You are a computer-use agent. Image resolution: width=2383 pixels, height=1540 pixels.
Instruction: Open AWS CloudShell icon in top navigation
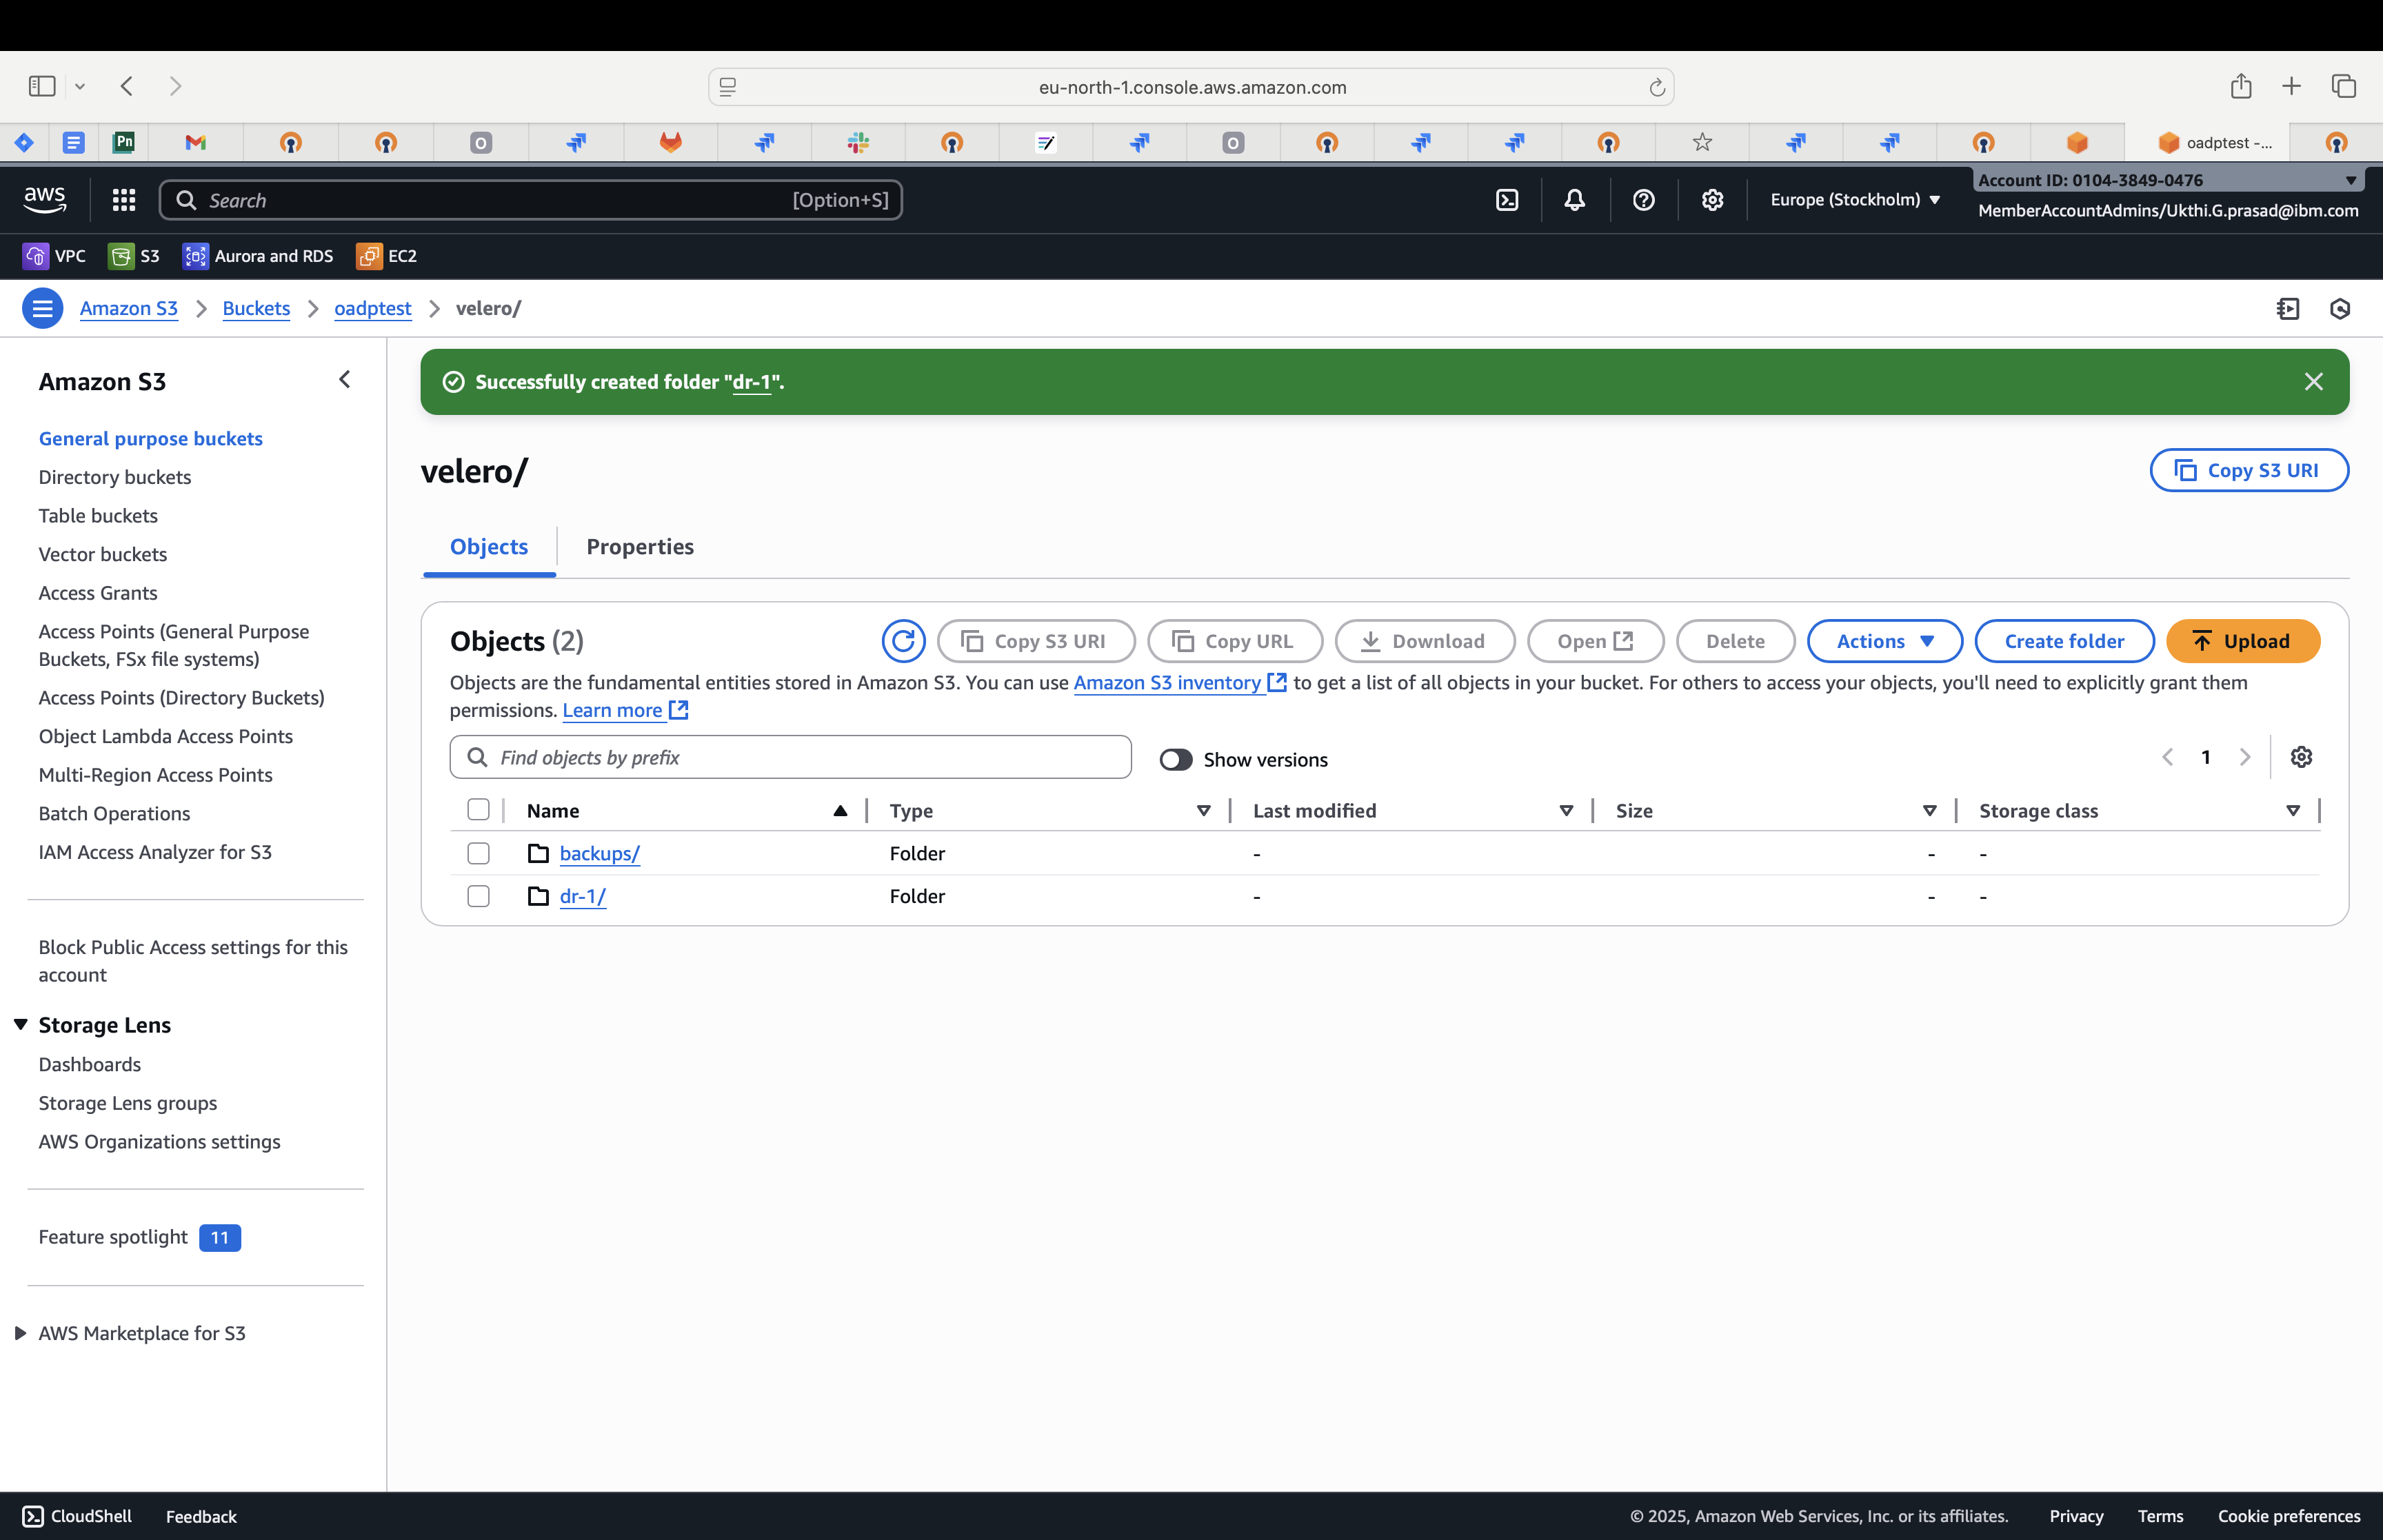pos(1507,200)
